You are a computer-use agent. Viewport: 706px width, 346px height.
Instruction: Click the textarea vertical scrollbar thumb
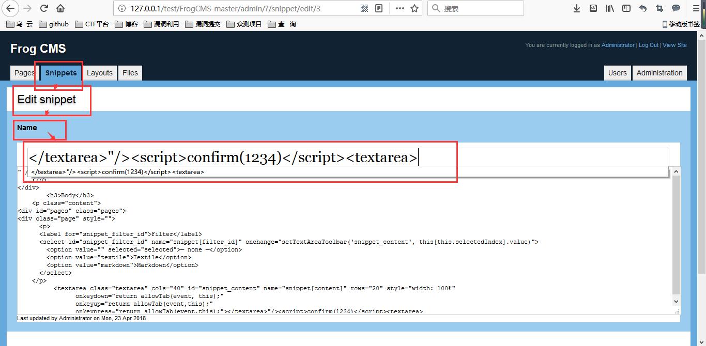tap(676, 235)
